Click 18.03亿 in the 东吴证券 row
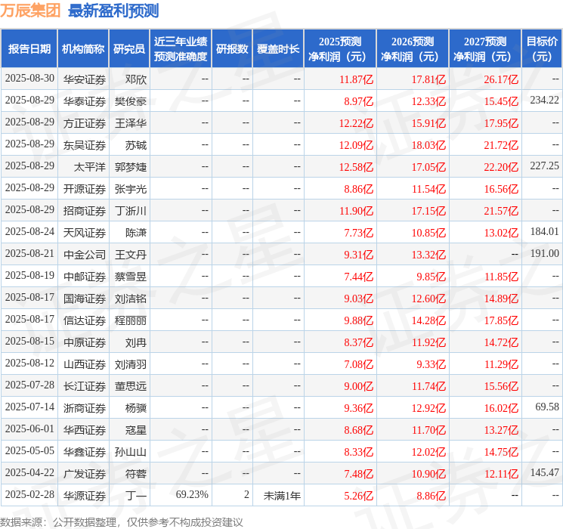This screenshot has width=563, height=529. 428,145
